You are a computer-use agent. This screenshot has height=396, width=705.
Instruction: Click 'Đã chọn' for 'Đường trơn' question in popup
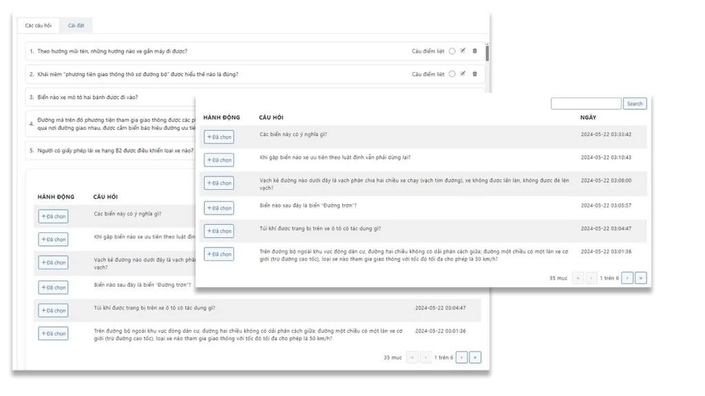[x=219, y=208]
